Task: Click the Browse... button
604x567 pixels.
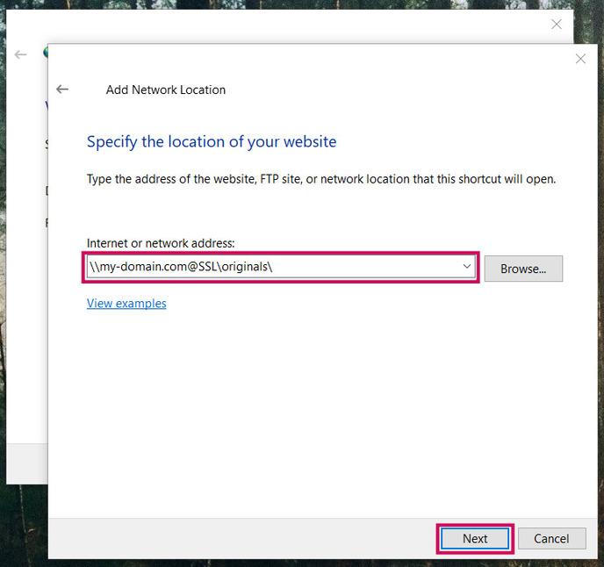Action: [x=523, y=269]
